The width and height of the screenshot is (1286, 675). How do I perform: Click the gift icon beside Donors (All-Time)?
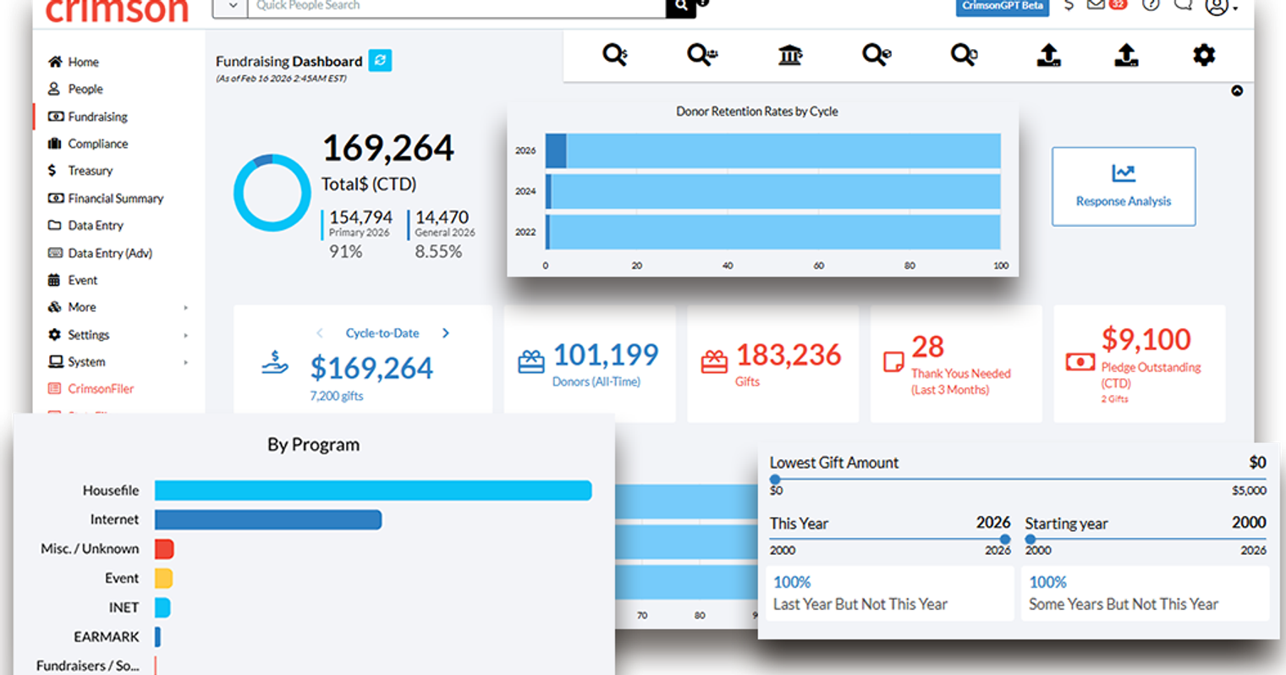[x=531, y=362]
